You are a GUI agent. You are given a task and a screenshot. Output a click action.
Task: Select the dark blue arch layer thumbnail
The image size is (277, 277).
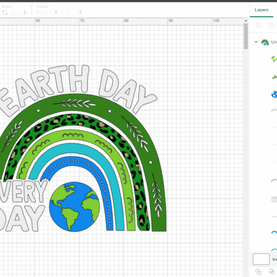[x=274, y=233]
